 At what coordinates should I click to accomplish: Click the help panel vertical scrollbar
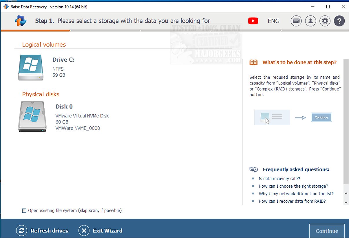pos(346,121)
